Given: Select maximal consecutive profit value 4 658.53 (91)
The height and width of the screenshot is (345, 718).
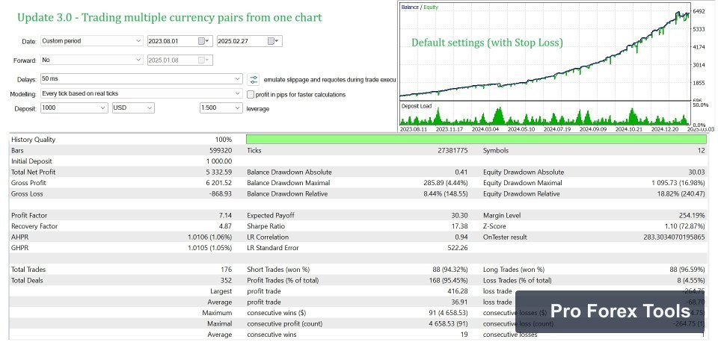Looking at the screenshot, I should (x=447, y=324).
